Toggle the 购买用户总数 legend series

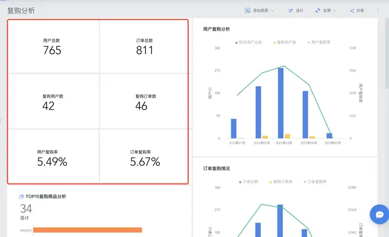tap(249, 43)
